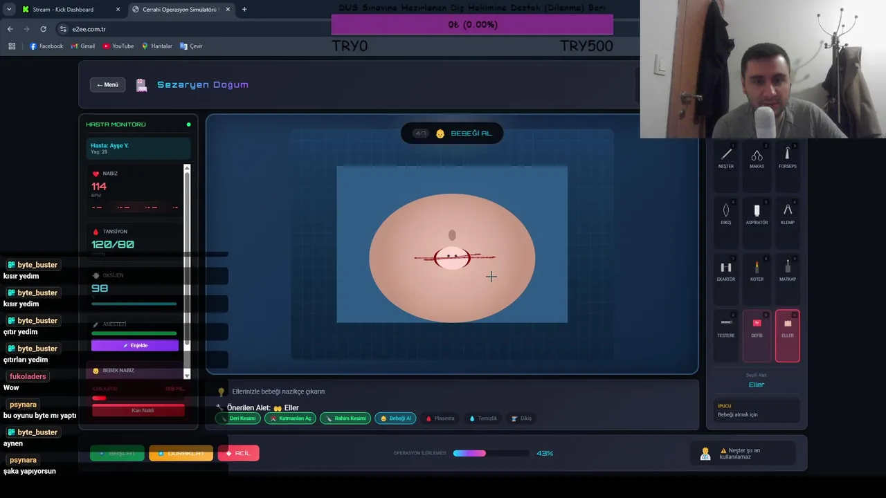Viewport: 886px width, 498px height.
Task: Click the red Acil button
Action: 238,453
